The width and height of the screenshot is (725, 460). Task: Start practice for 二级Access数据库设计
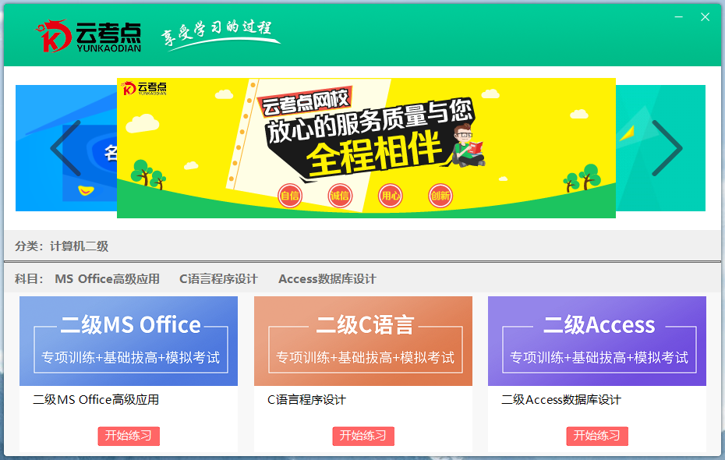coord(597,436)
